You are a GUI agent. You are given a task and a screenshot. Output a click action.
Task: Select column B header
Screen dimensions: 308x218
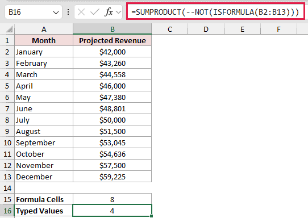tap(112, 29)
